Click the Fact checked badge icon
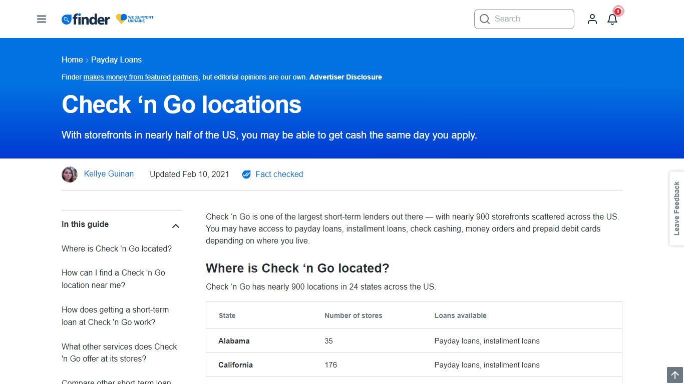 [x=246, y=174]
